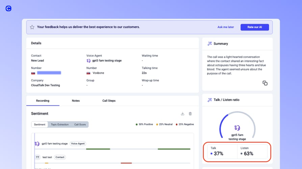The image size is (302, 169).
Task: Click the Rate our AI button
Action: click(x=255, y=27)
